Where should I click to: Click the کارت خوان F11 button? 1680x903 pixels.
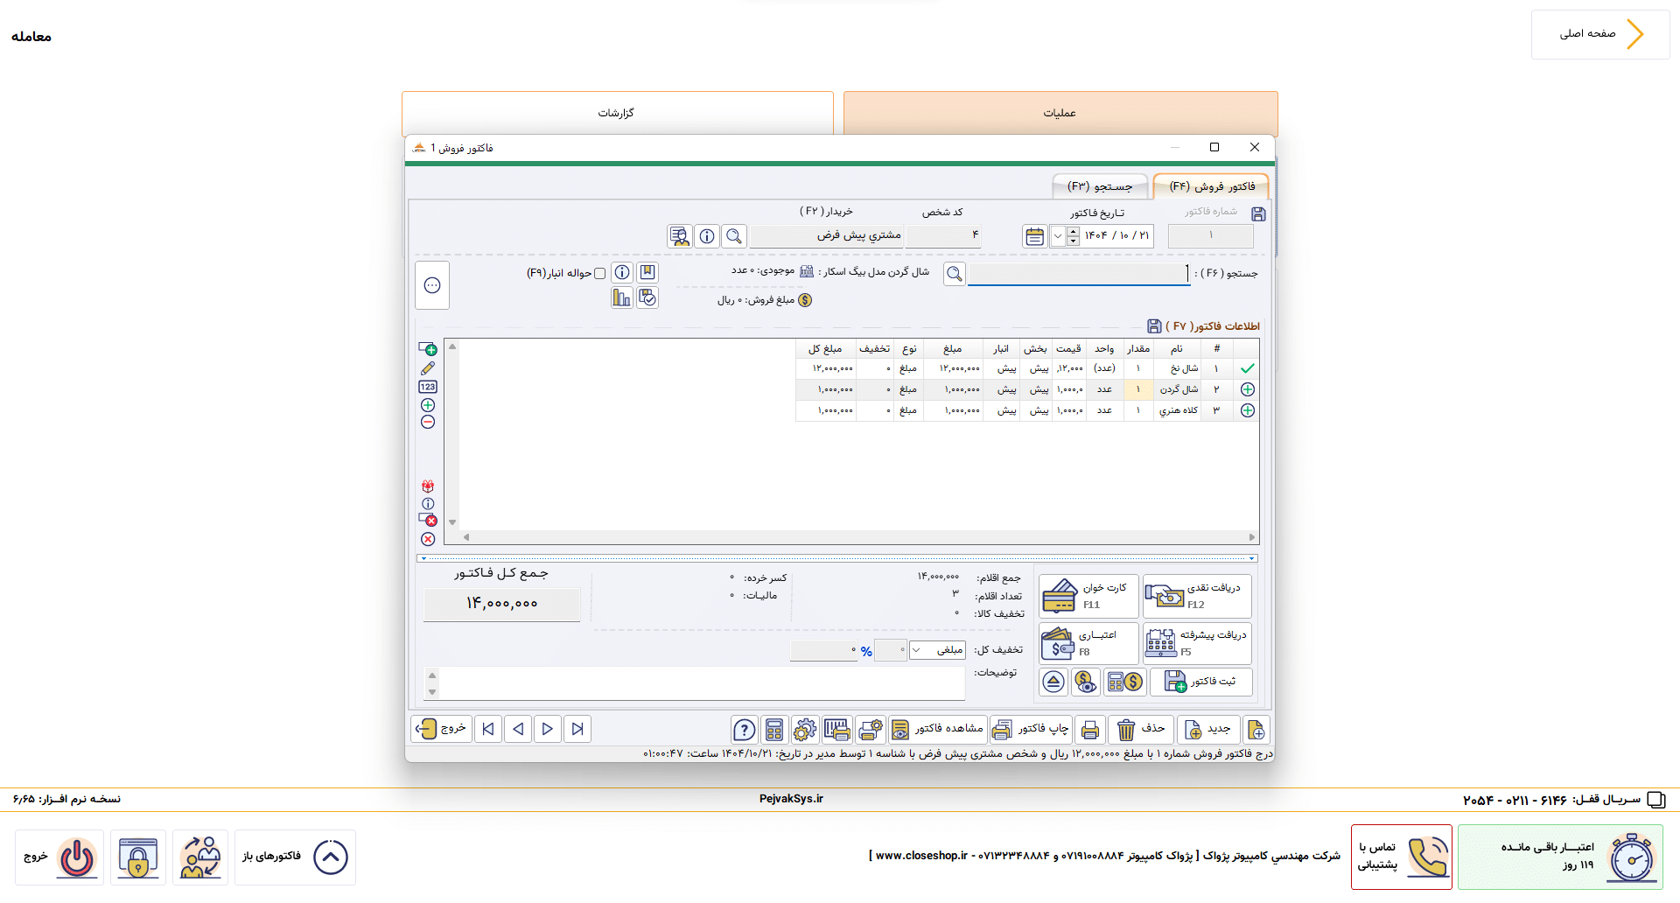pyautogui.click(x=1088, y=596)
